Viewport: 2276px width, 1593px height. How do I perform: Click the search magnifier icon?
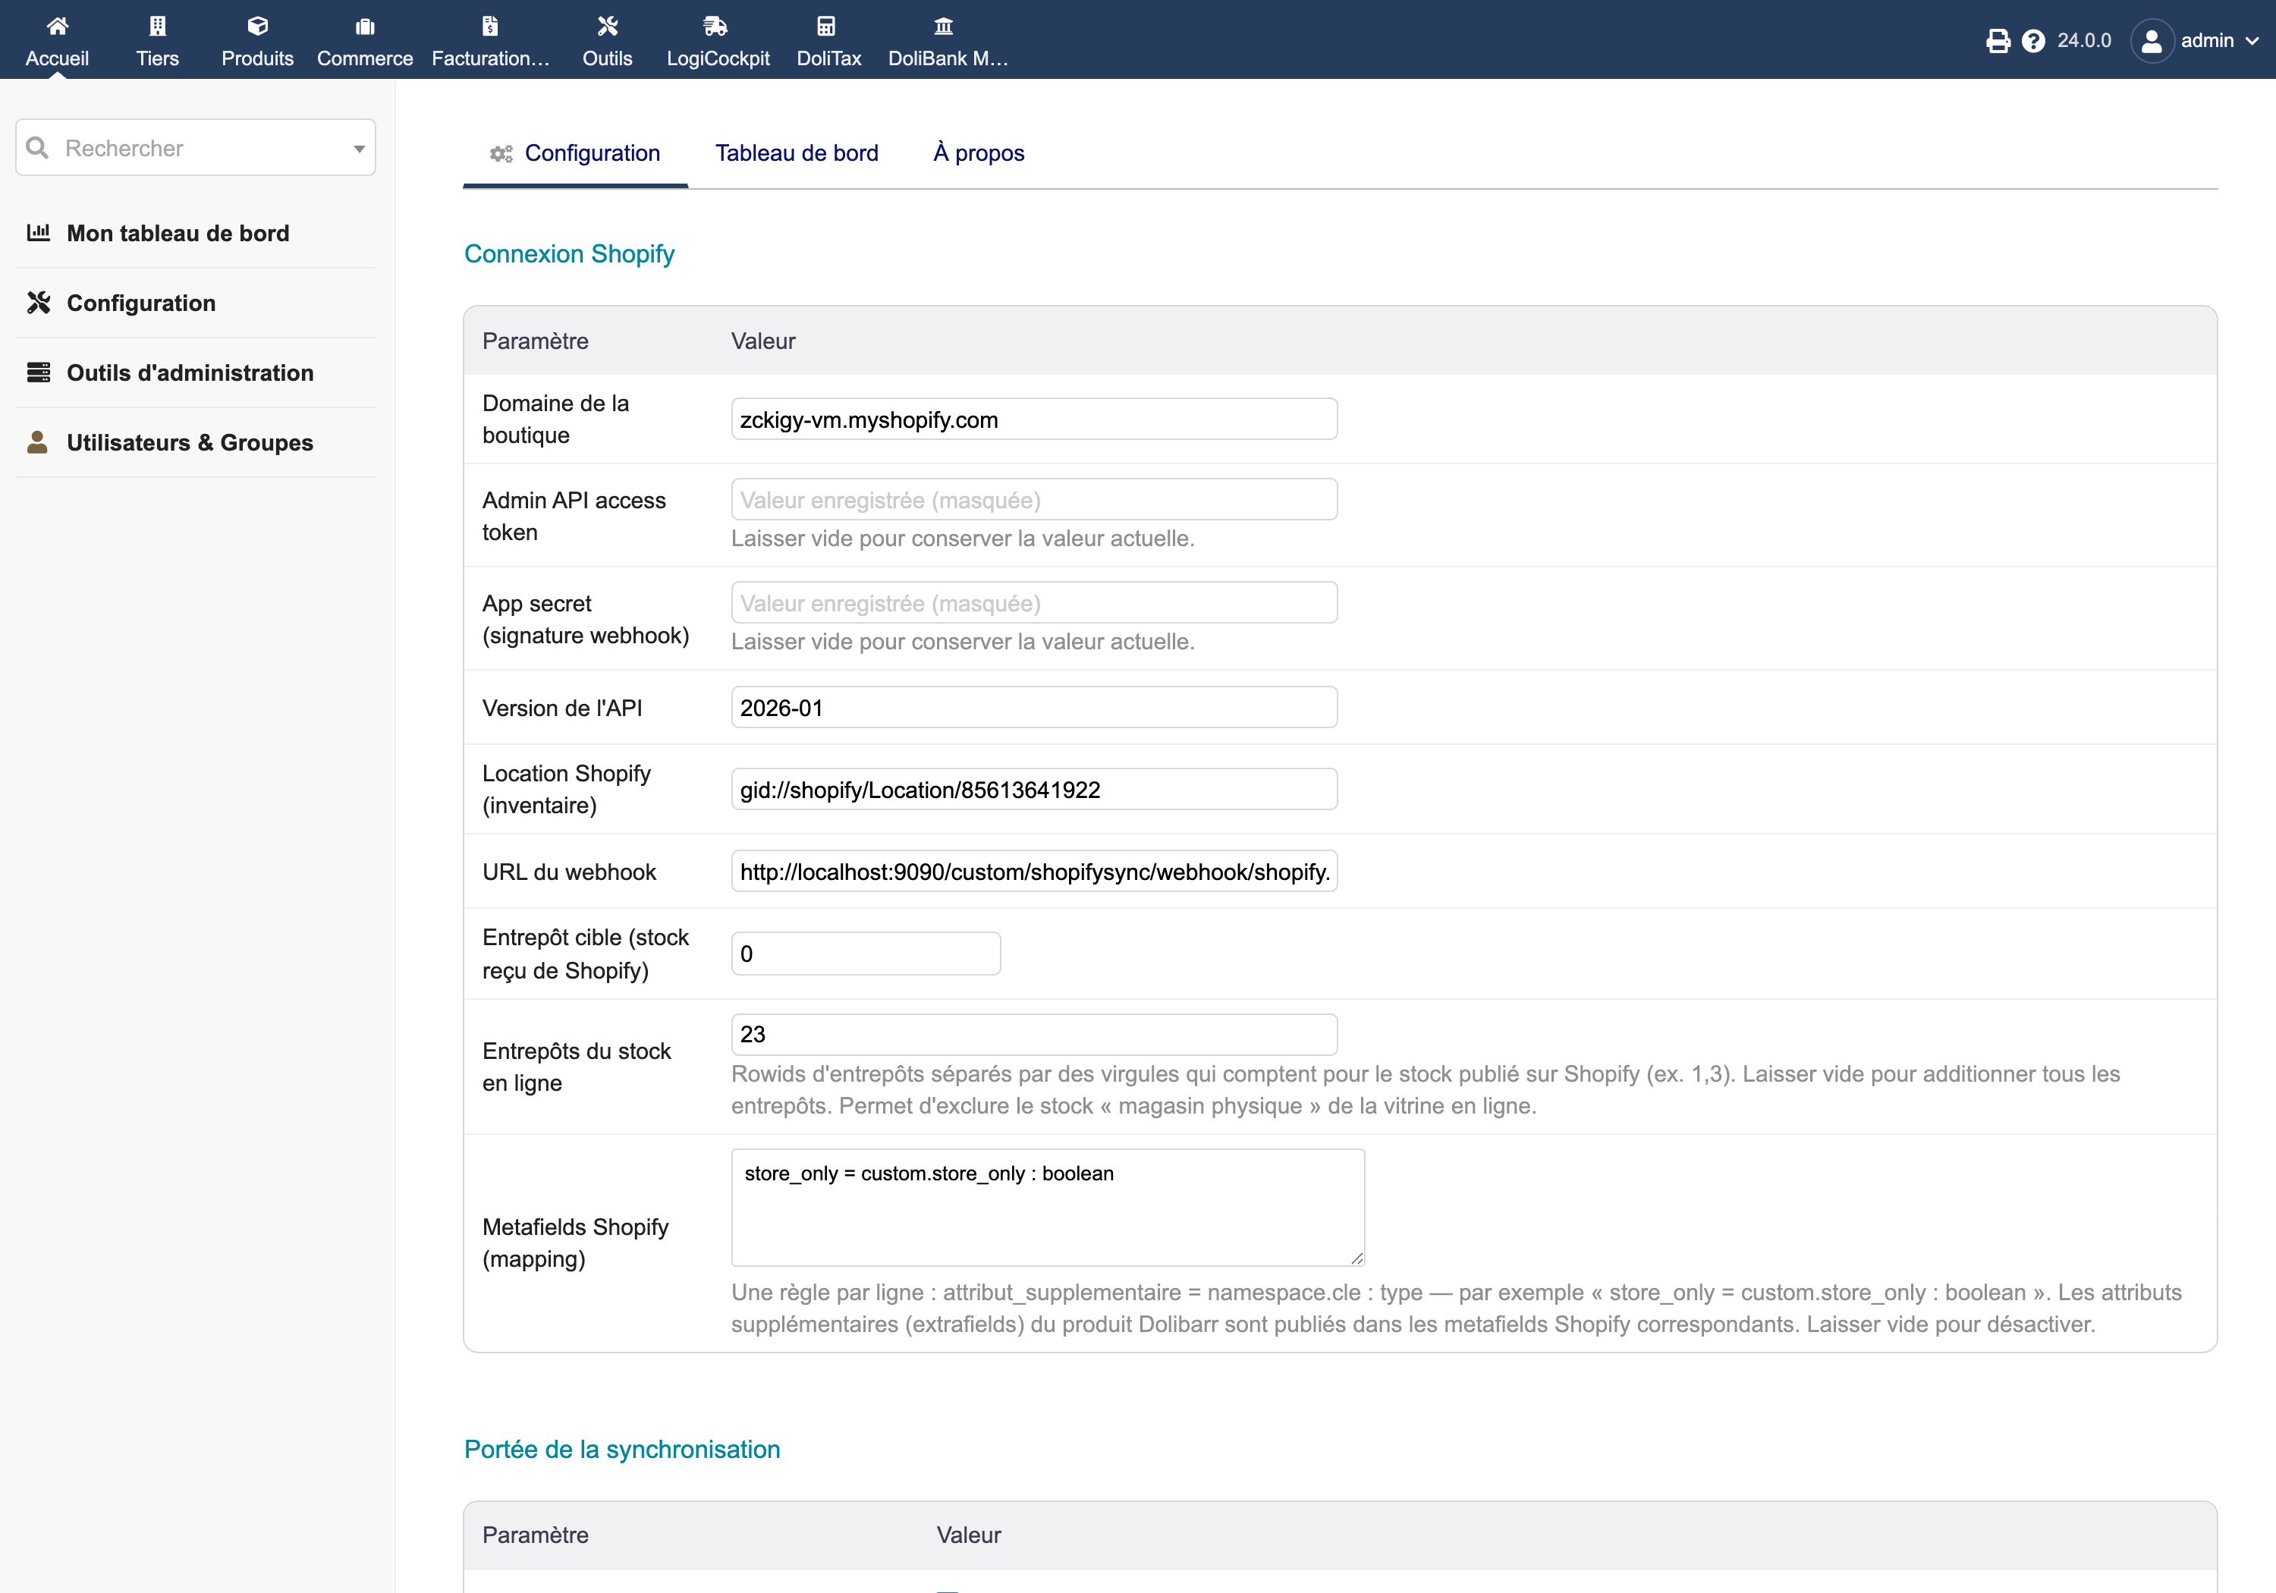coord(38,148)
